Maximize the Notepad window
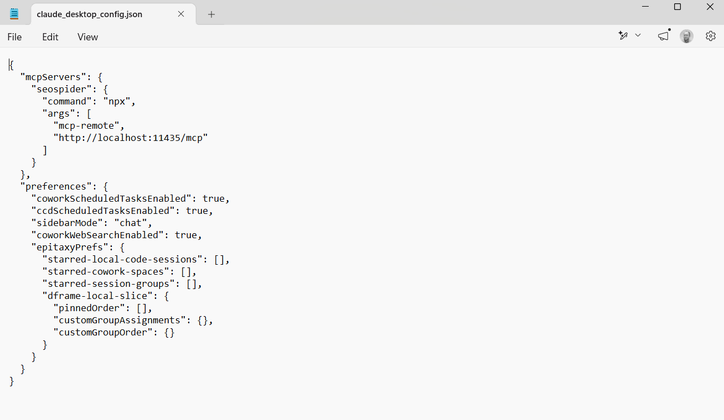The width and height of the screenshot is (724, 420). (678, 7)
